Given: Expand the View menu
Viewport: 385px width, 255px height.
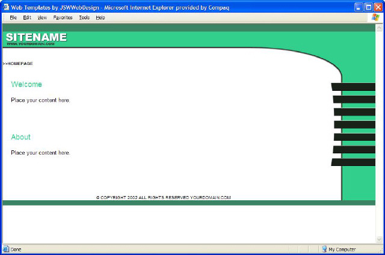Looking at the screenshot, I should pos(42,17).
